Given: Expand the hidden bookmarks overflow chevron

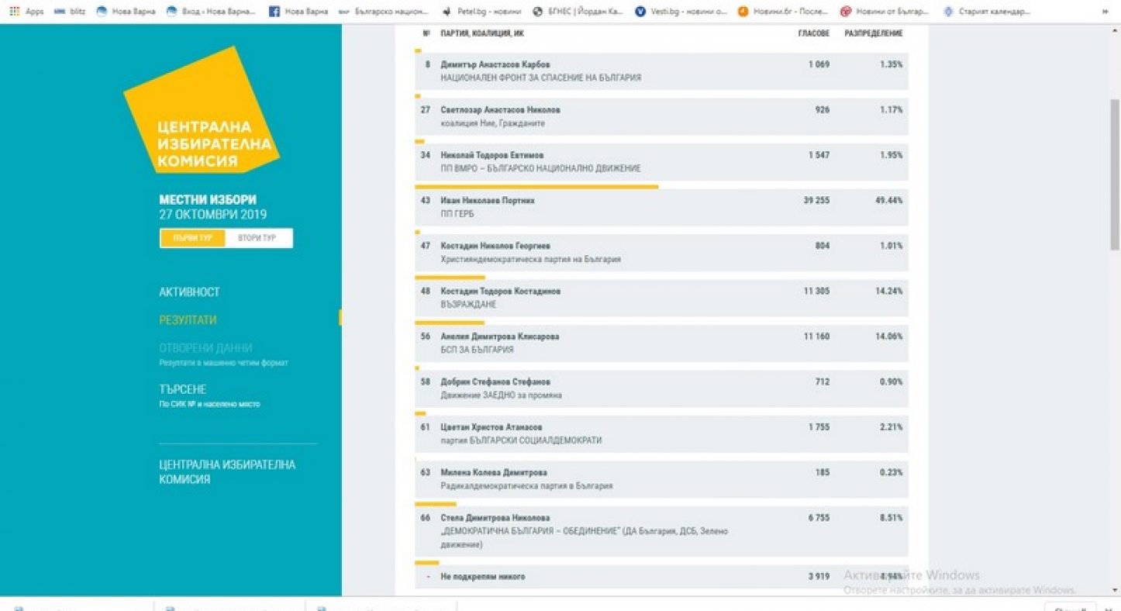Looking at the screenshot, I should click(1109, 12).
